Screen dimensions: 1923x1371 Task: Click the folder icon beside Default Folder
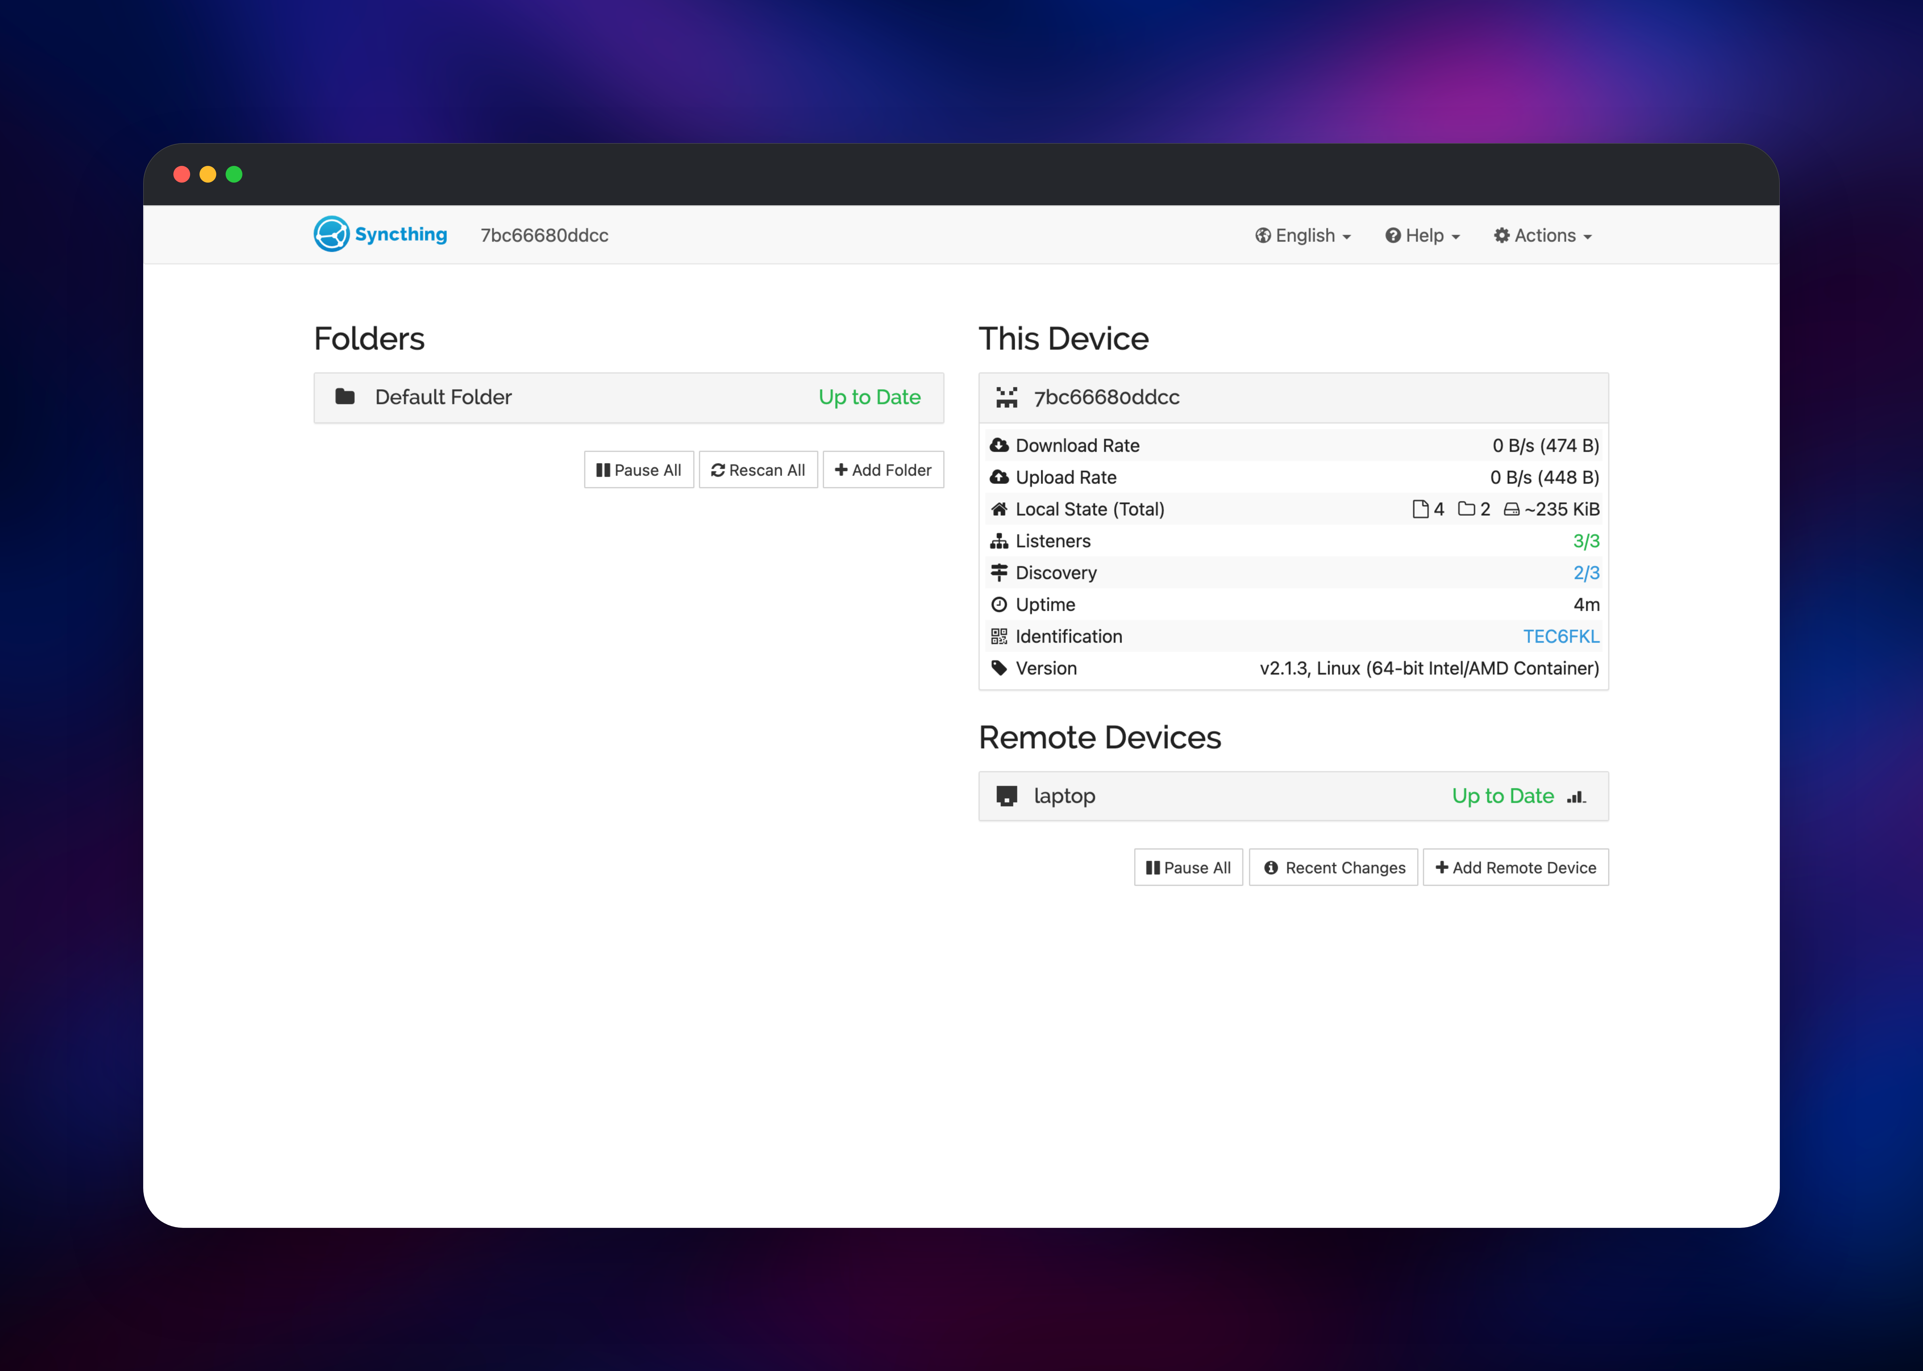pos(345,397)
